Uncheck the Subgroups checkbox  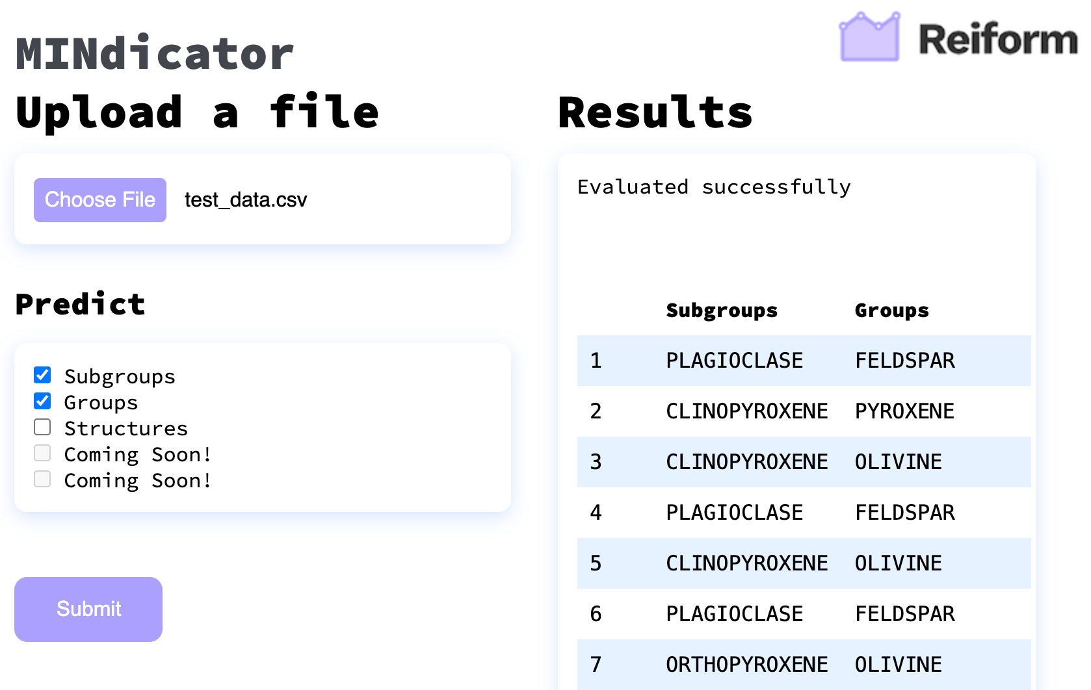coord(42,375)
